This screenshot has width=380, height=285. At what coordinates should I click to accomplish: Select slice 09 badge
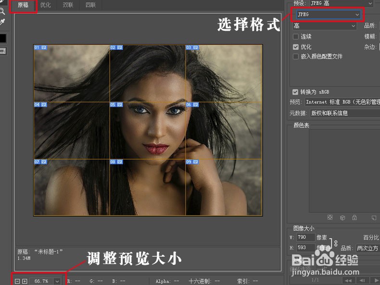(x=192, y=162)
